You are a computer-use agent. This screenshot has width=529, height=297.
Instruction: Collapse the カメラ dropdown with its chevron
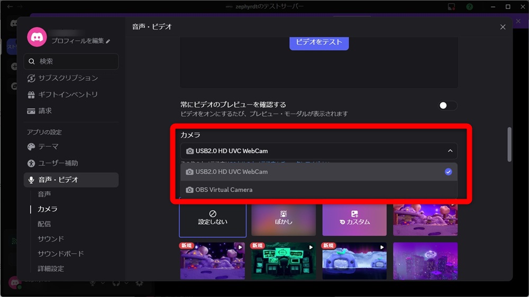click(x=450, y=151)
